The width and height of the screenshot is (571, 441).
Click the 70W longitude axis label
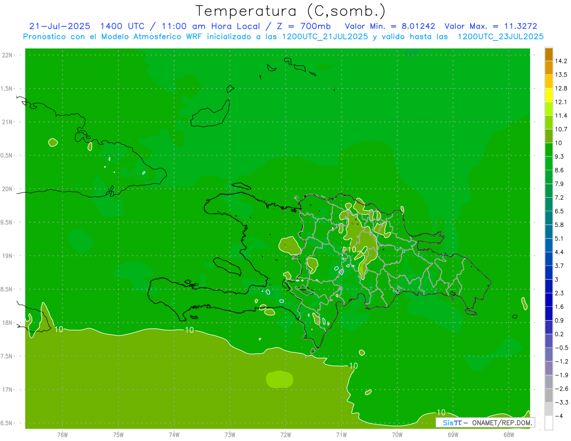pyautogui.click(x=397, y=434)
